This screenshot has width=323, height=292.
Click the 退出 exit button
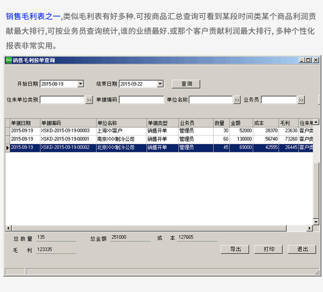point(302,250)
